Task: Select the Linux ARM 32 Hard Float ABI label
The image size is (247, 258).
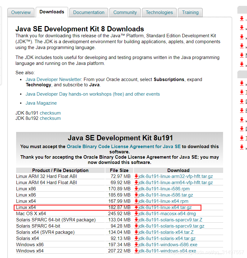Action: (46, 176)
